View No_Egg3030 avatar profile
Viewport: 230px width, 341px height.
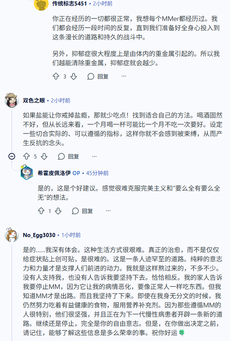[12, 235]
